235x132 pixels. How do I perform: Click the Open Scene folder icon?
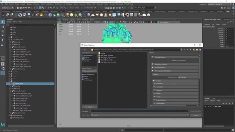[x=21, y=8]
